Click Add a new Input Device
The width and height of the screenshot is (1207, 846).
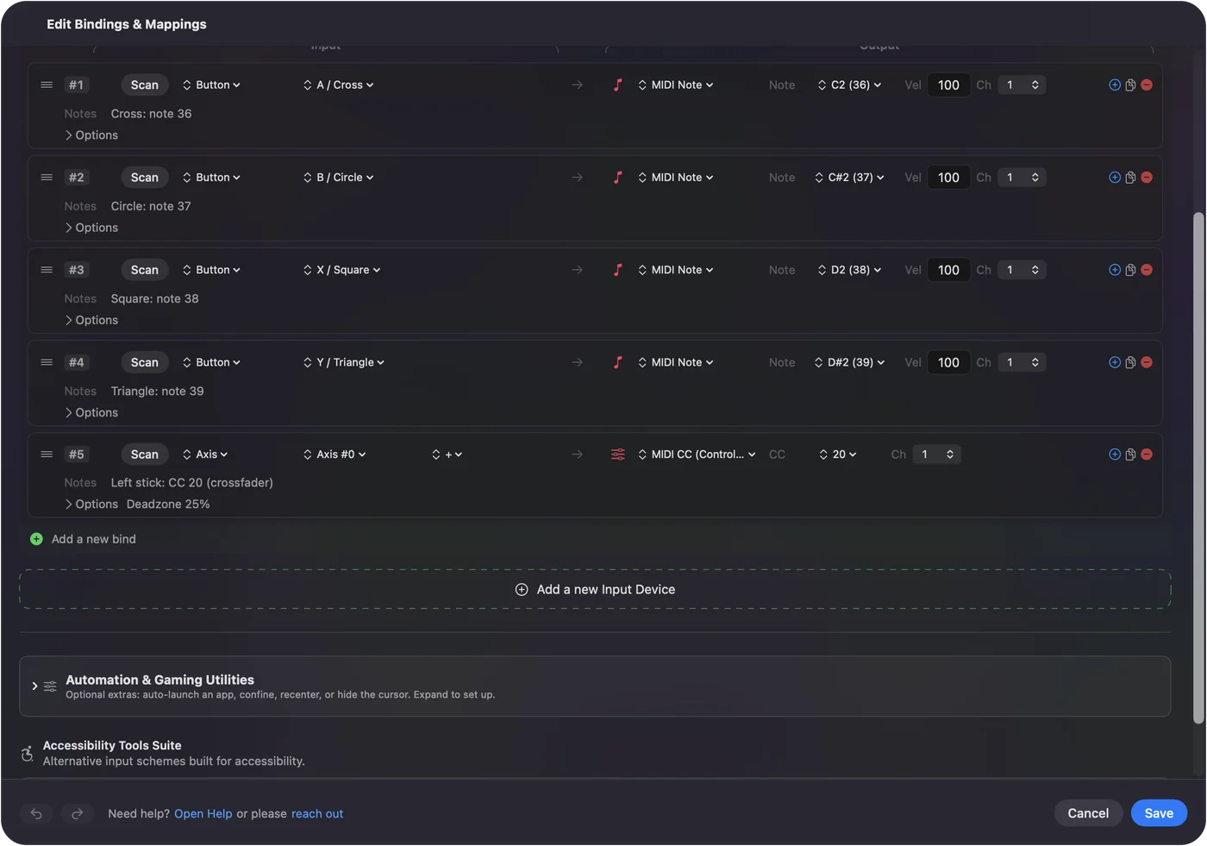pyautogui.click(x=595, y=590)
